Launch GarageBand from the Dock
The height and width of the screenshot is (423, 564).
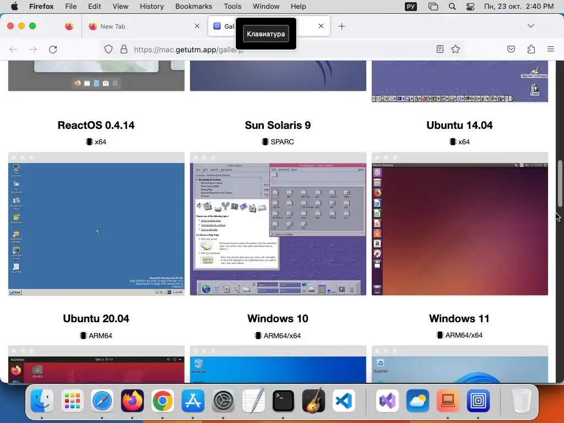(313, 400)
